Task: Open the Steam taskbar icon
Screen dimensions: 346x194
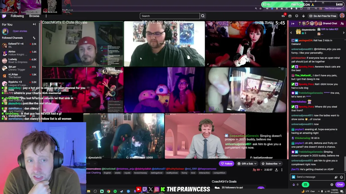Action: click(122, 191)
